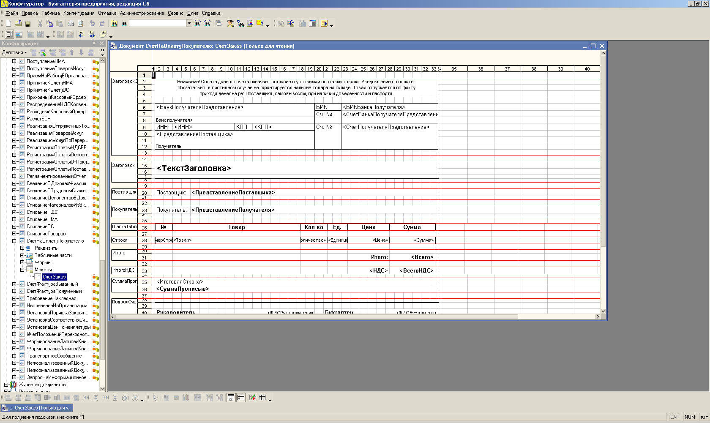Screen dimensions: 710x423
Task: Click the 1C help question-mark icon
Action: click(x=260, y=24)
